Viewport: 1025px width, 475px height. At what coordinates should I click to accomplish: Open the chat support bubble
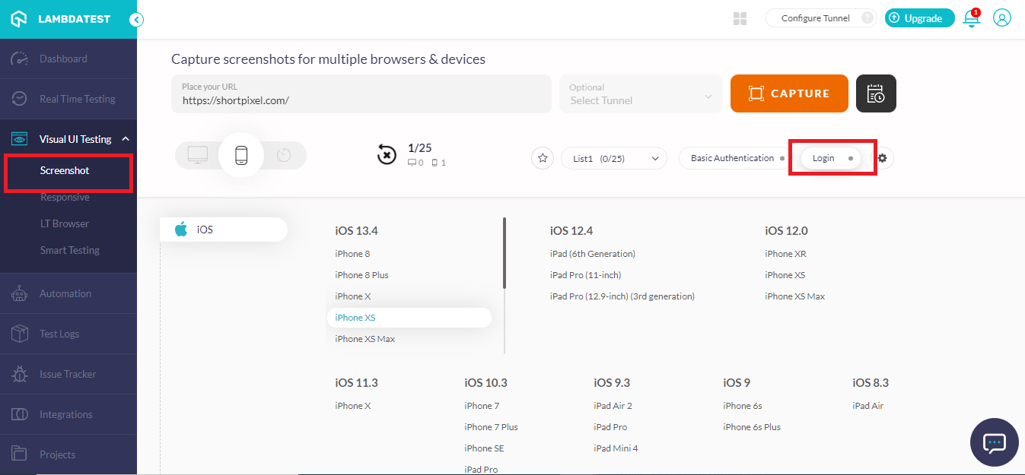pos(994,442)
